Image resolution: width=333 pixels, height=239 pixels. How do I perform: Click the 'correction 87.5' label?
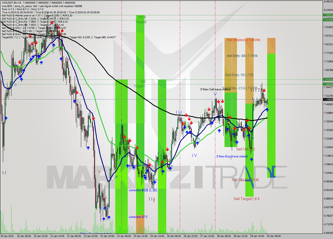click(x=138, y=217)
